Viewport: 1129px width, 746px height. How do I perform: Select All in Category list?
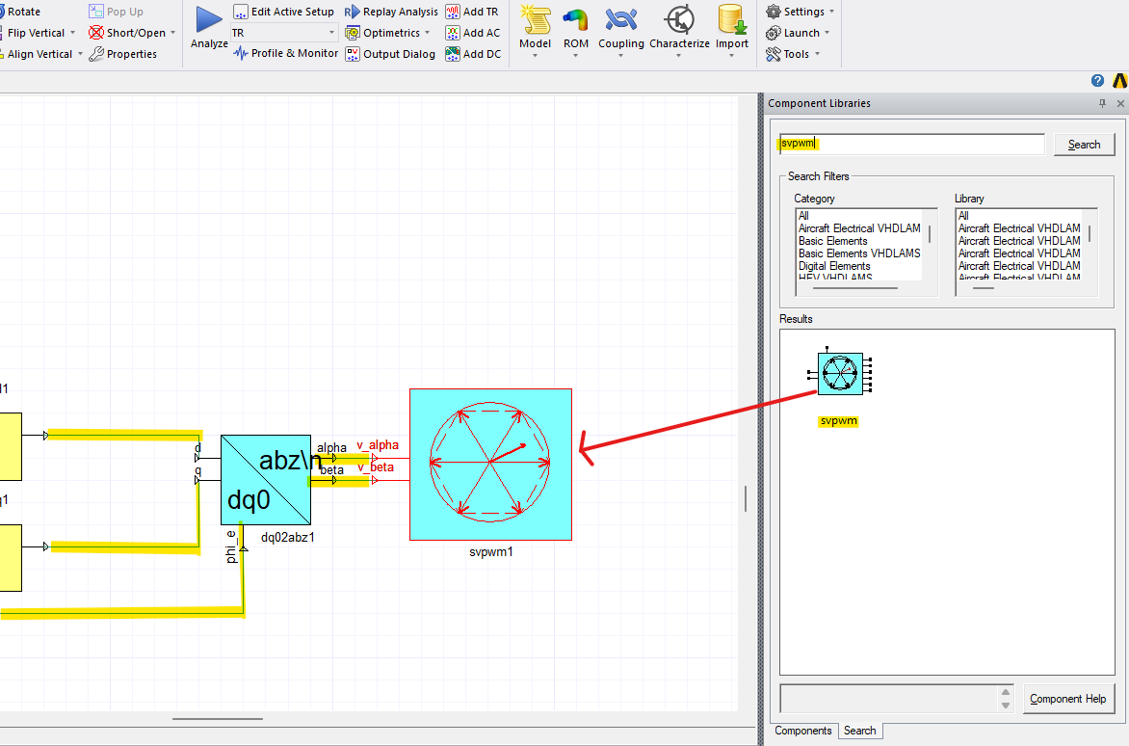(803, 215)
